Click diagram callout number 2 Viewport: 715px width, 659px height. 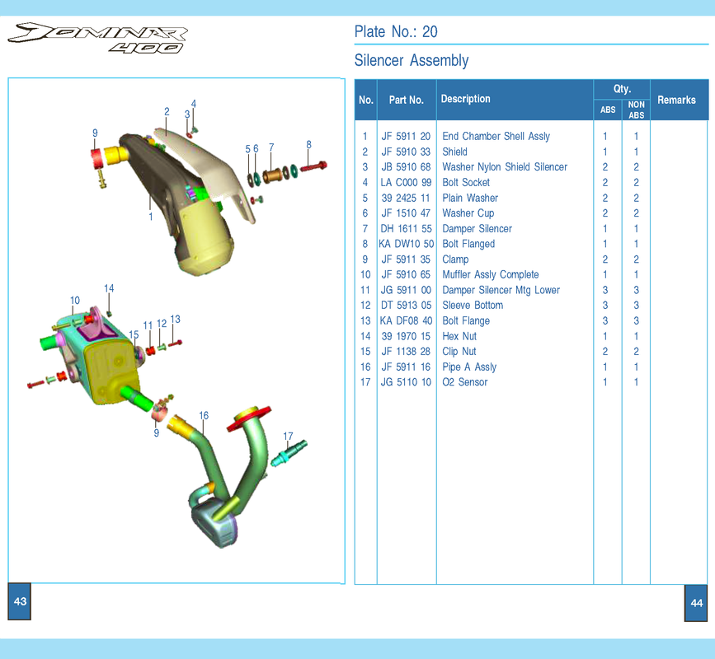[x=167, y=111]
